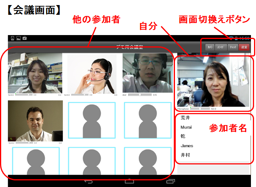Click the 0.5 speaker level value
This screenshot has height=187, width=256.
155,95
